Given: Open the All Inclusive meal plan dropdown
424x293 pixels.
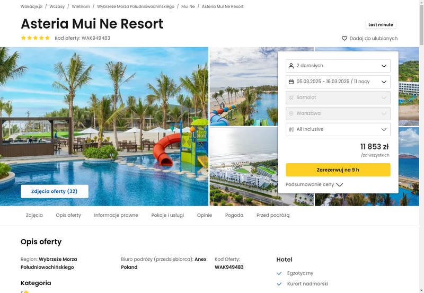Looking at the screenshot, I should pyautogui.click(x=338, y=129).
